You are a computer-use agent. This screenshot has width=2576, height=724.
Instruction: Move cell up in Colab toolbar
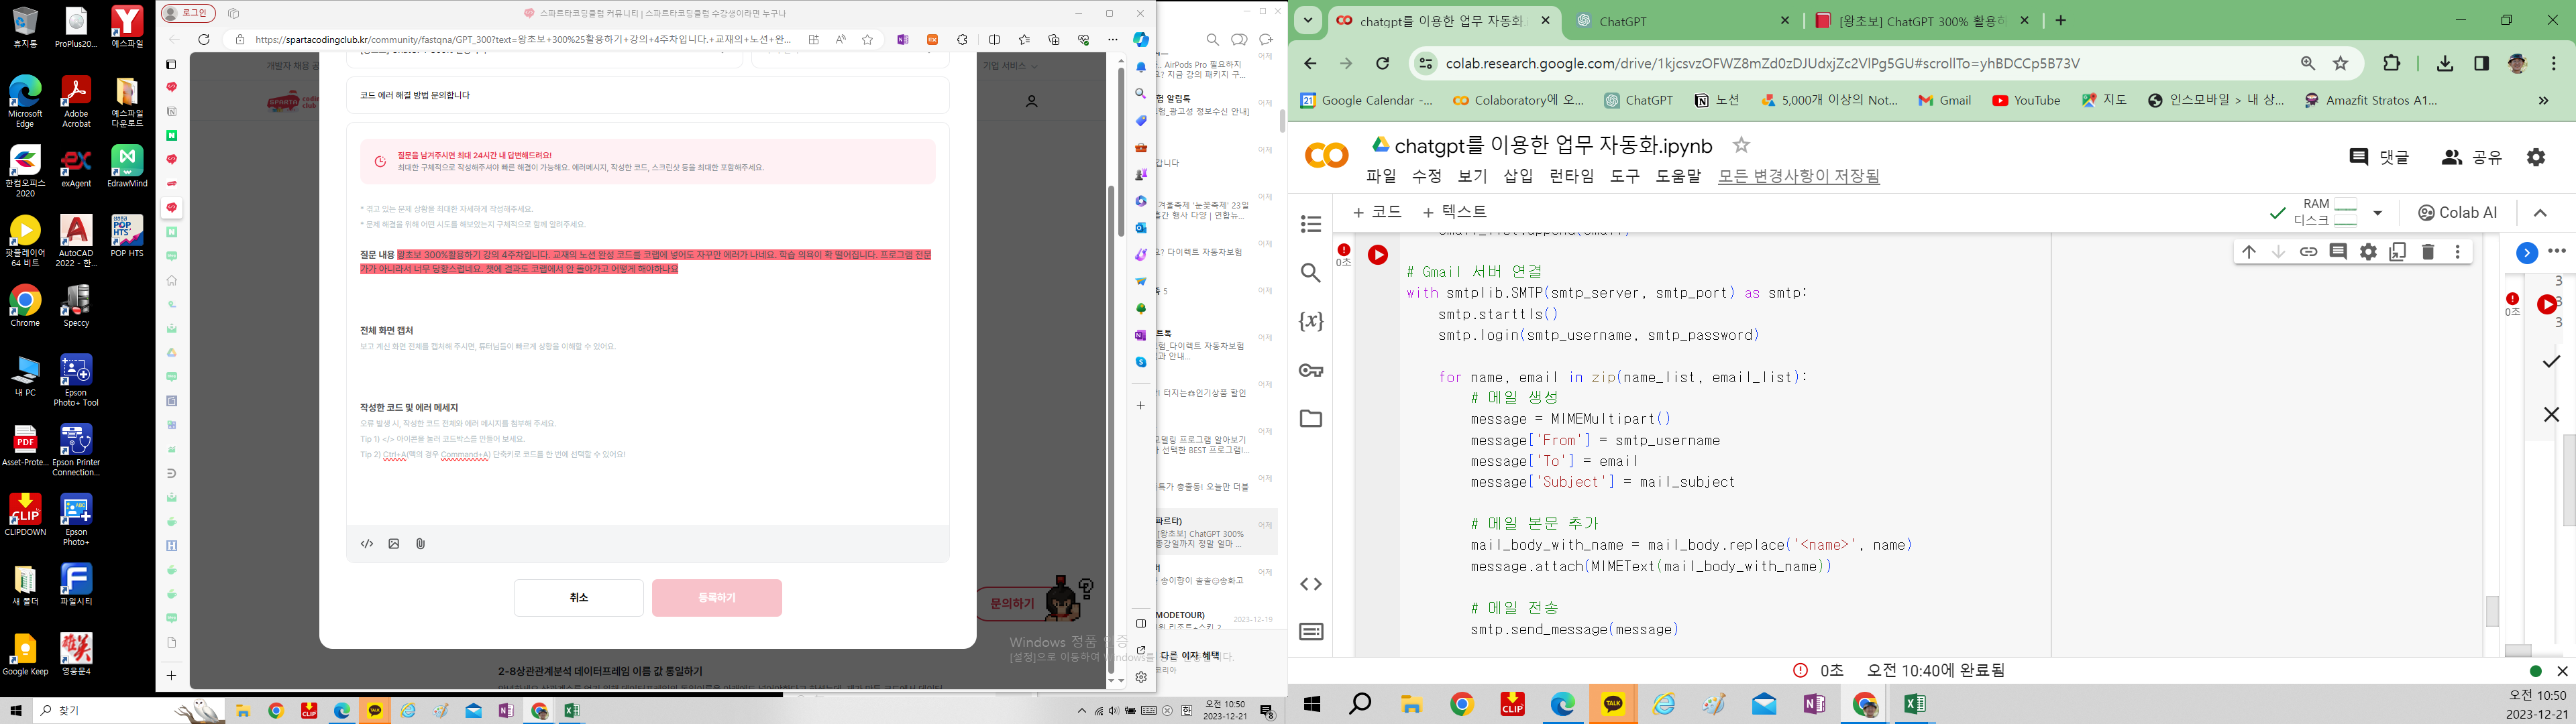(2248, 252)
